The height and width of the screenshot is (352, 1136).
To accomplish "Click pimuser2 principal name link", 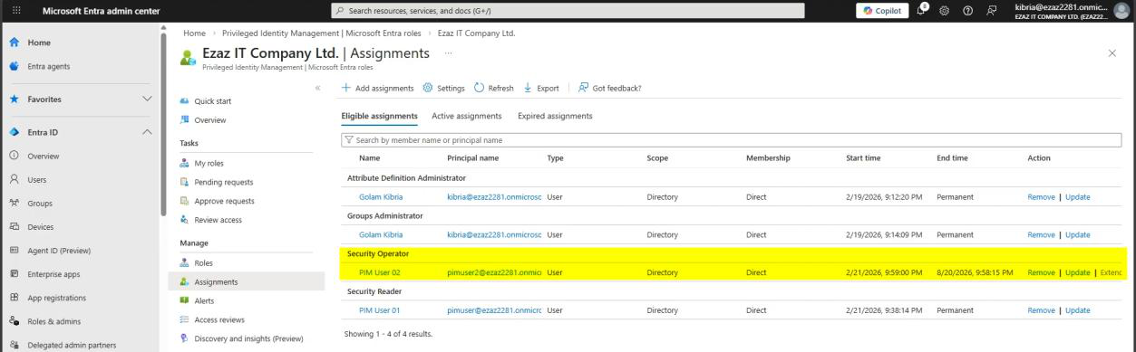I will [494, 272].
